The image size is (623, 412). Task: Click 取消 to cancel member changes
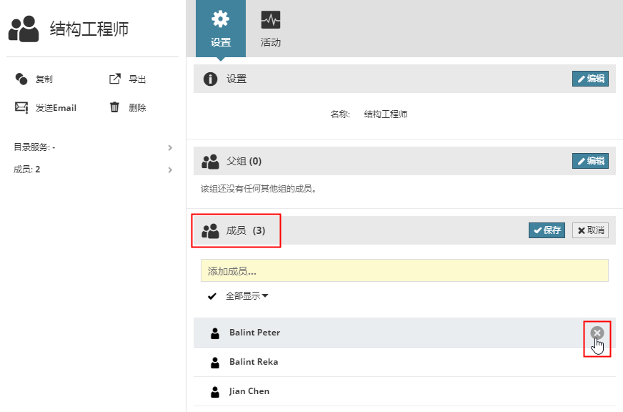[590, 230]
